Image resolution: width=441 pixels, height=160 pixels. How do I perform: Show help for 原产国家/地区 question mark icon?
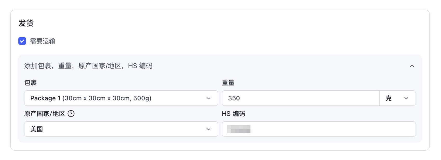[x=71, y=114]
